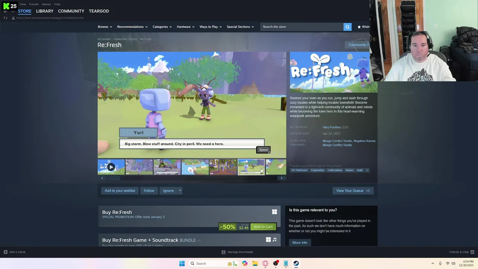Open the COMMUNITY tab
The height and width of the screenshot is (269, 478).
(x=71, y=11)
